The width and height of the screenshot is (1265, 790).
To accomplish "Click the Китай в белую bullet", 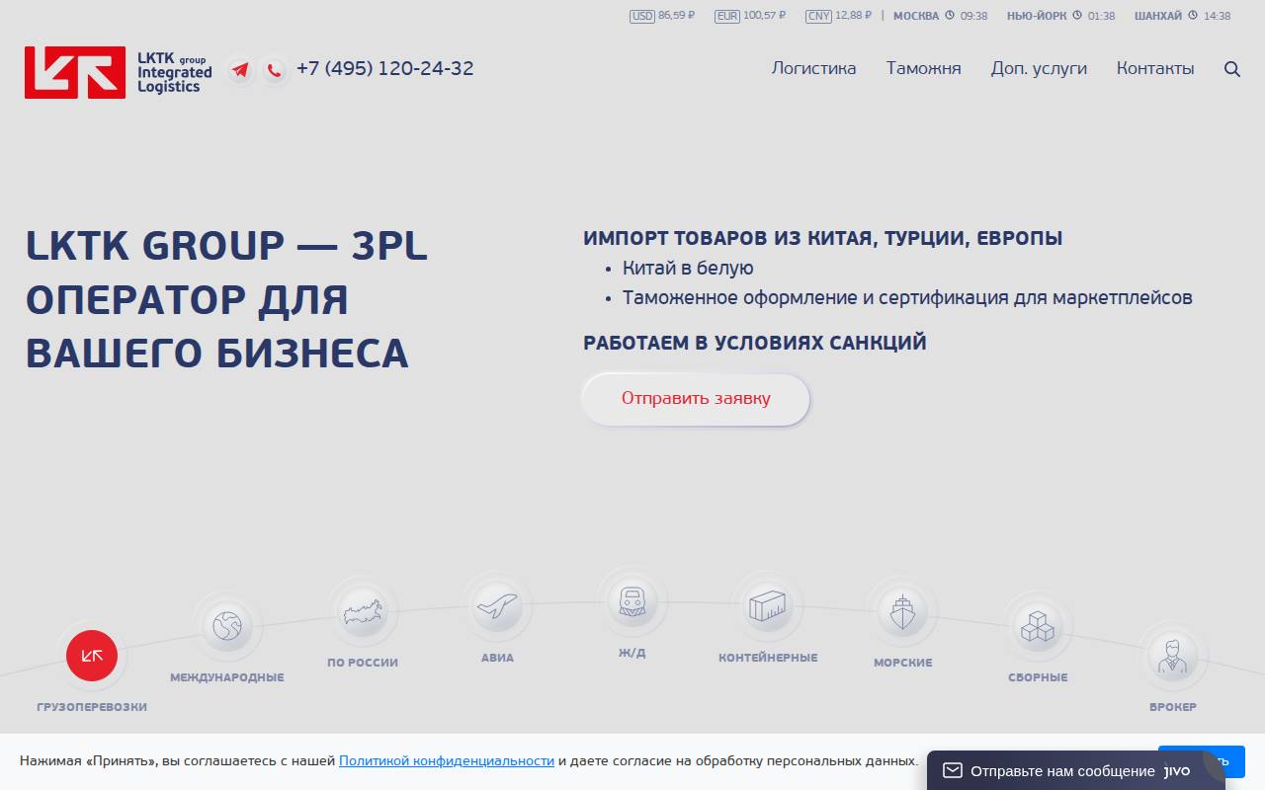I will [x=688, y=269].
